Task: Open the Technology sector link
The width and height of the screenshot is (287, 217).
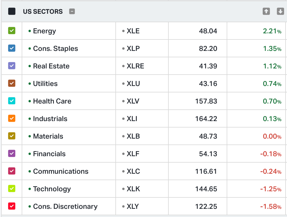Action: pos(52,189)
